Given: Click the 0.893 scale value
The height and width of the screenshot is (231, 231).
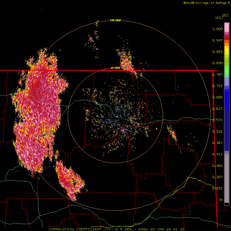Looking at the screenshot, I should (x=217, y=52).
